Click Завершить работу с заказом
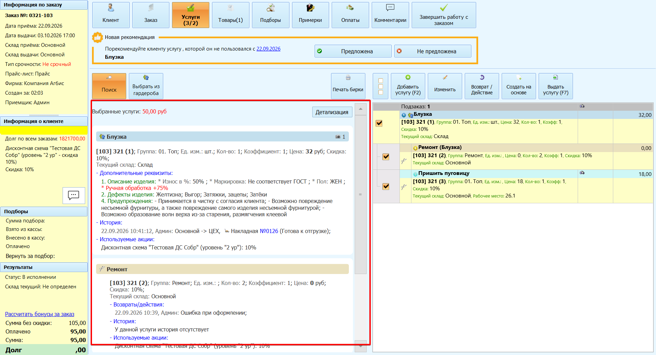 coord(444,15)
